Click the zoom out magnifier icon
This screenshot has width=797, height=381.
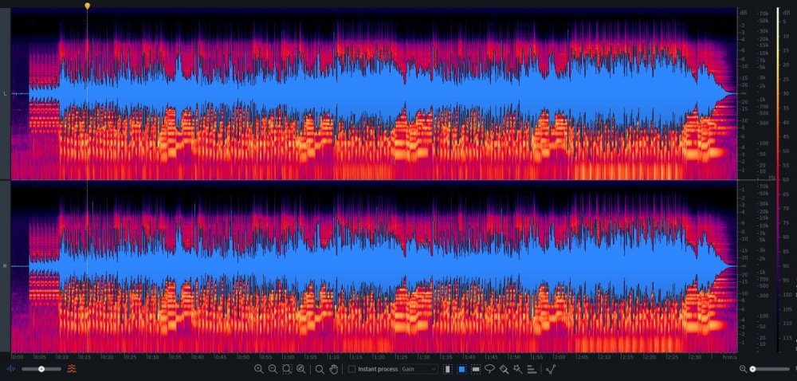(273, 369)
